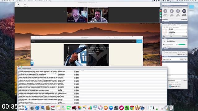Open Settings gear in control panel

coord(184,19)
